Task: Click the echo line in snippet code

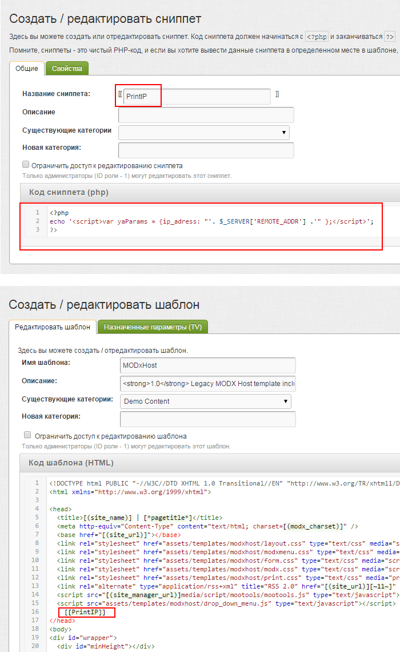Action: (211, 221)
